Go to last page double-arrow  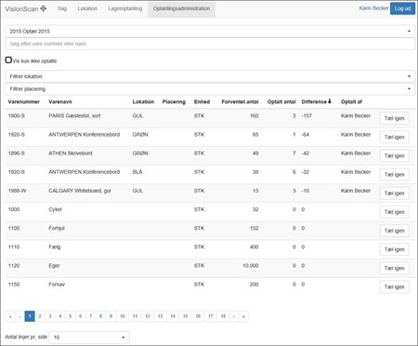point(243,316)
